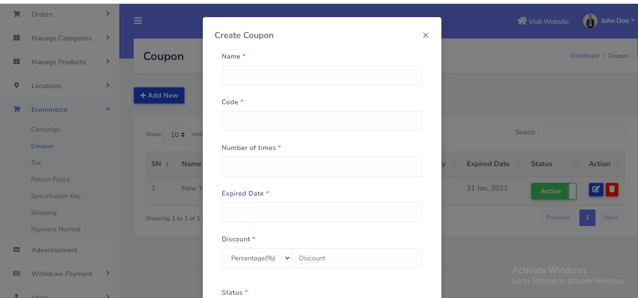638x298 pixels.
Task: Click the Orders cart icon in sidebar
Action: (17, 14)
